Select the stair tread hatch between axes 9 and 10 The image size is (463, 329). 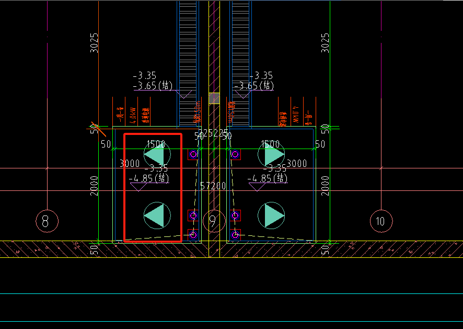[240, 64]
